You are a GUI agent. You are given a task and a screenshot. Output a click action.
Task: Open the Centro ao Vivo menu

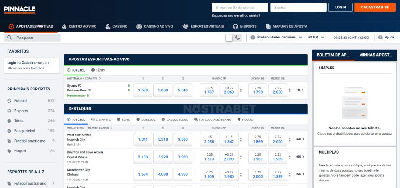[79, 26]
